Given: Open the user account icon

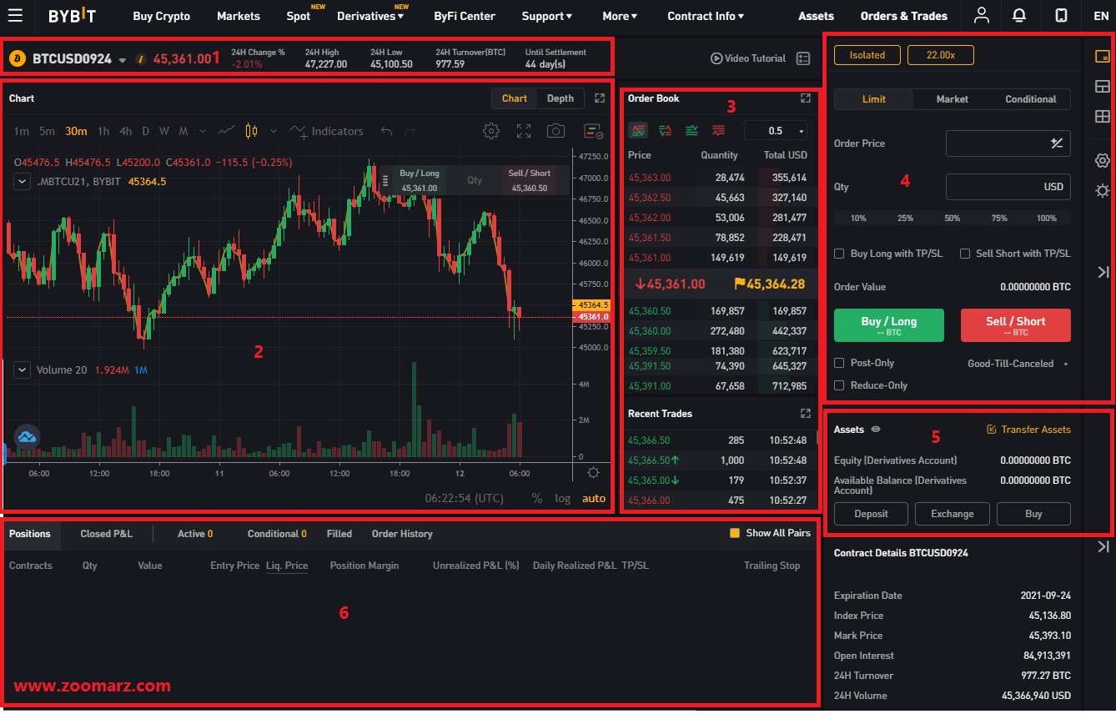Looking at the screenshot, I should click(982, 15).
